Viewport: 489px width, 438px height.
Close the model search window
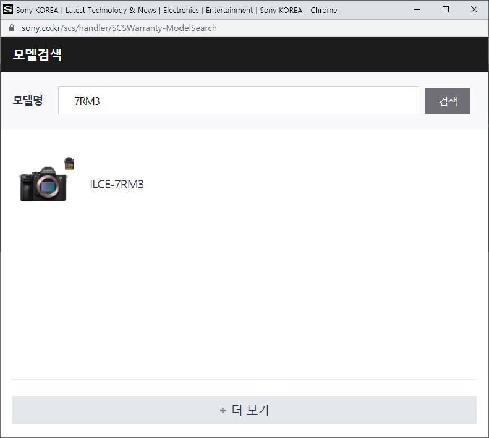(x=474, y=10)
